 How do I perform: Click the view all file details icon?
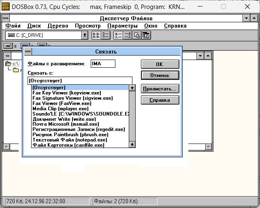pos(106,35)
